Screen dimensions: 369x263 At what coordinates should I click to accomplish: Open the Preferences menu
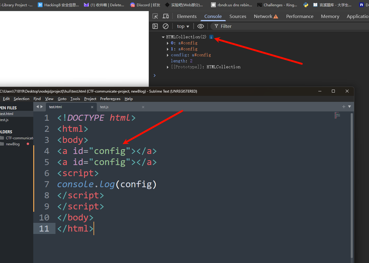[110, 99]
